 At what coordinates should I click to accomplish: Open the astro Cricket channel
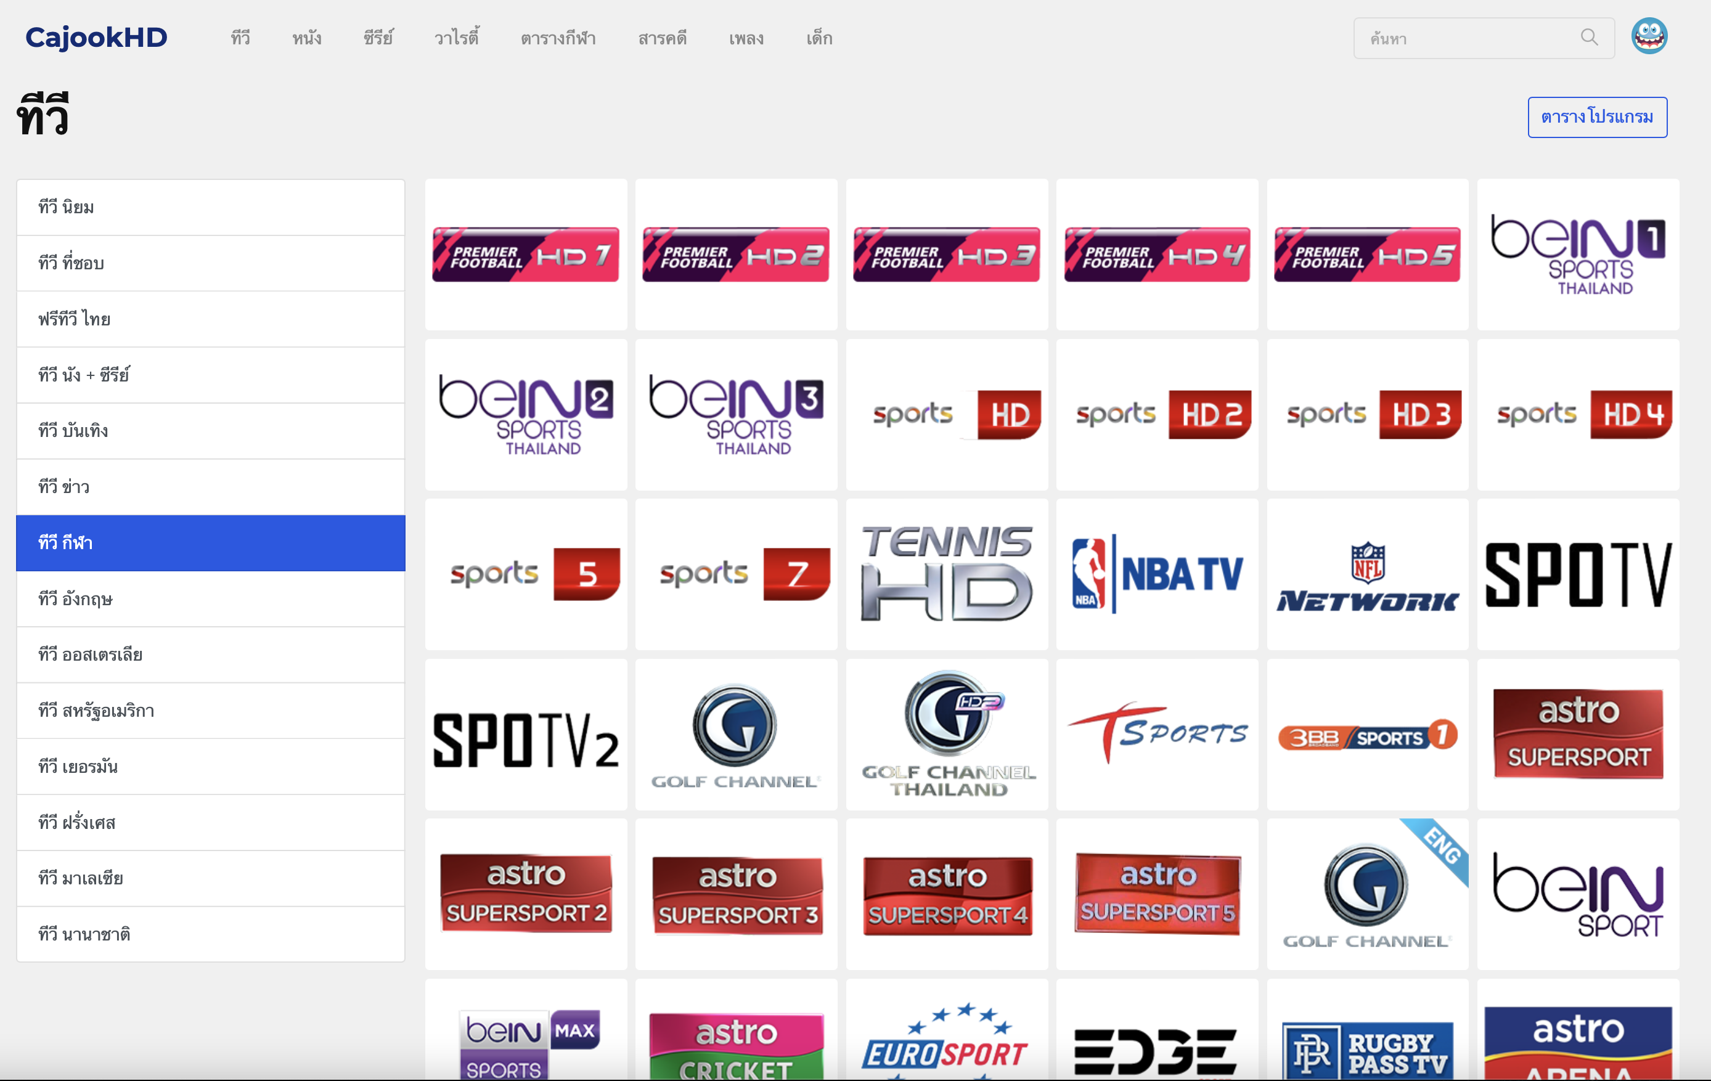[x=736, y=1030]
